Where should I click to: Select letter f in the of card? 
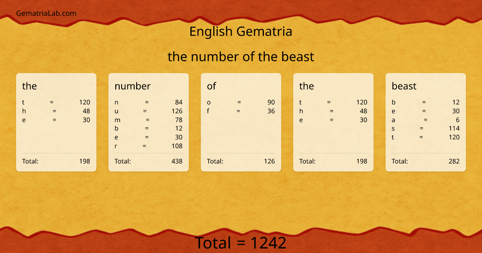pyautogui.click(x=208, y=111)
